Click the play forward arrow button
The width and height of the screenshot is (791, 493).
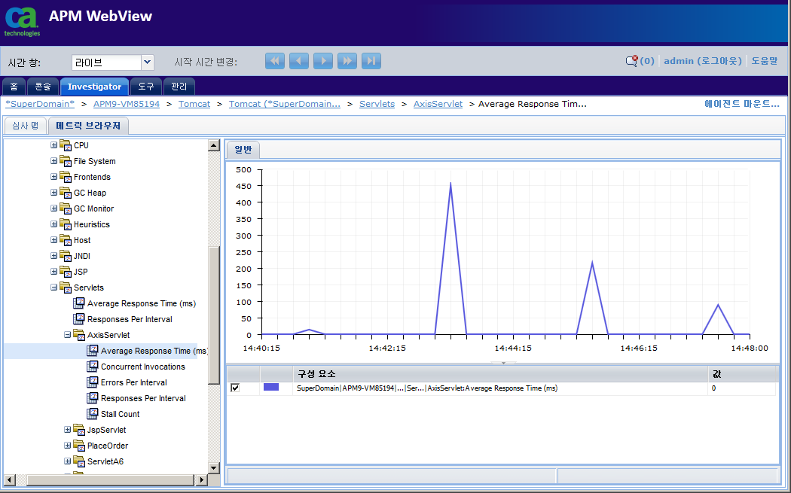click(323, 62)
